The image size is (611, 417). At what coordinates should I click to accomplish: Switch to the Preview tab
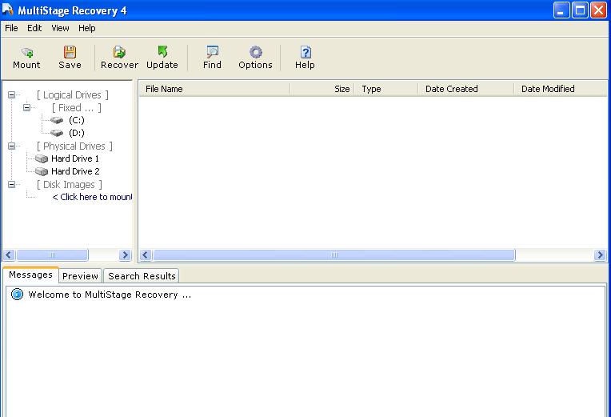click(80, 276)
